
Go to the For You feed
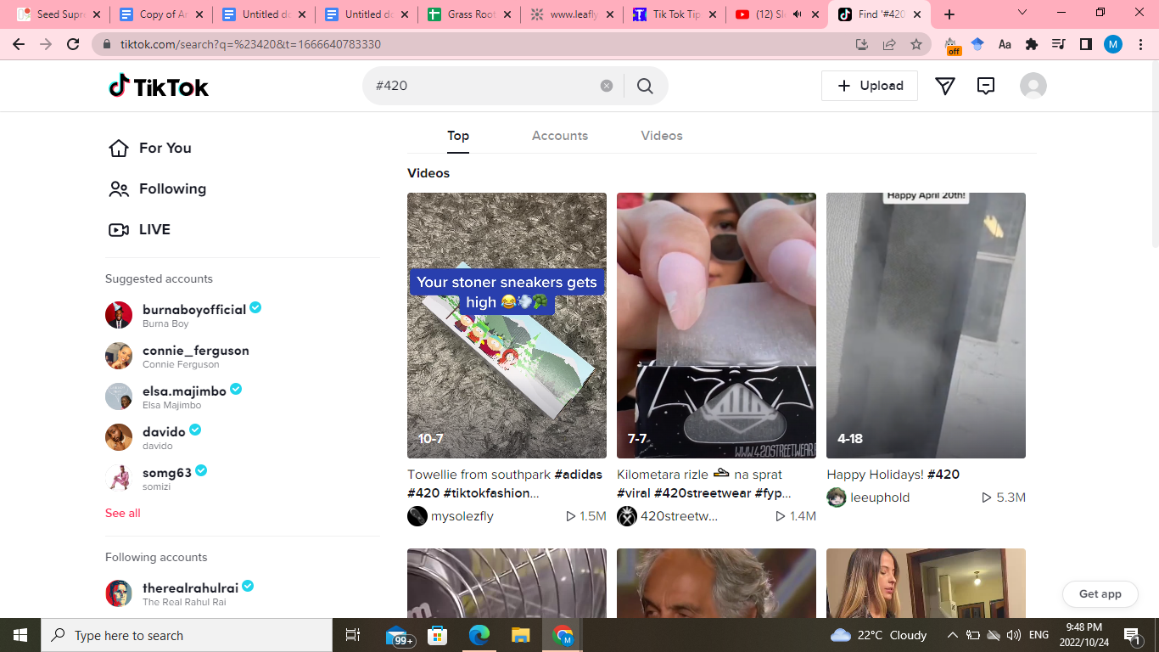click(x=150, y=148)
